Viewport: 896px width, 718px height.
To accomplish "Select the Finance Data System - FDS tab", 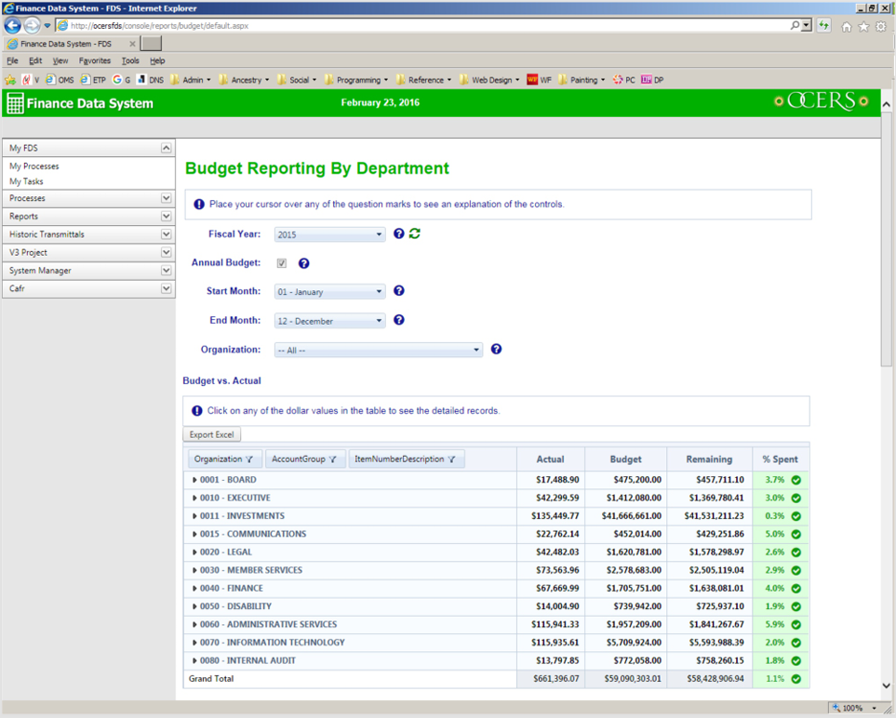I will pos(71,44).
